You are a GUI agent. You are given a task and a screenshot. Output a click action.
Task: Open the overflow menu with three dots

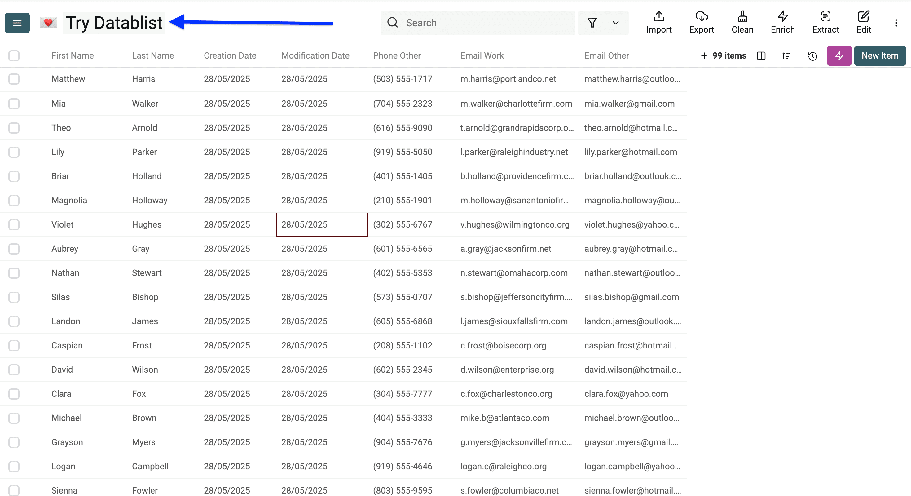coord(896,23)
